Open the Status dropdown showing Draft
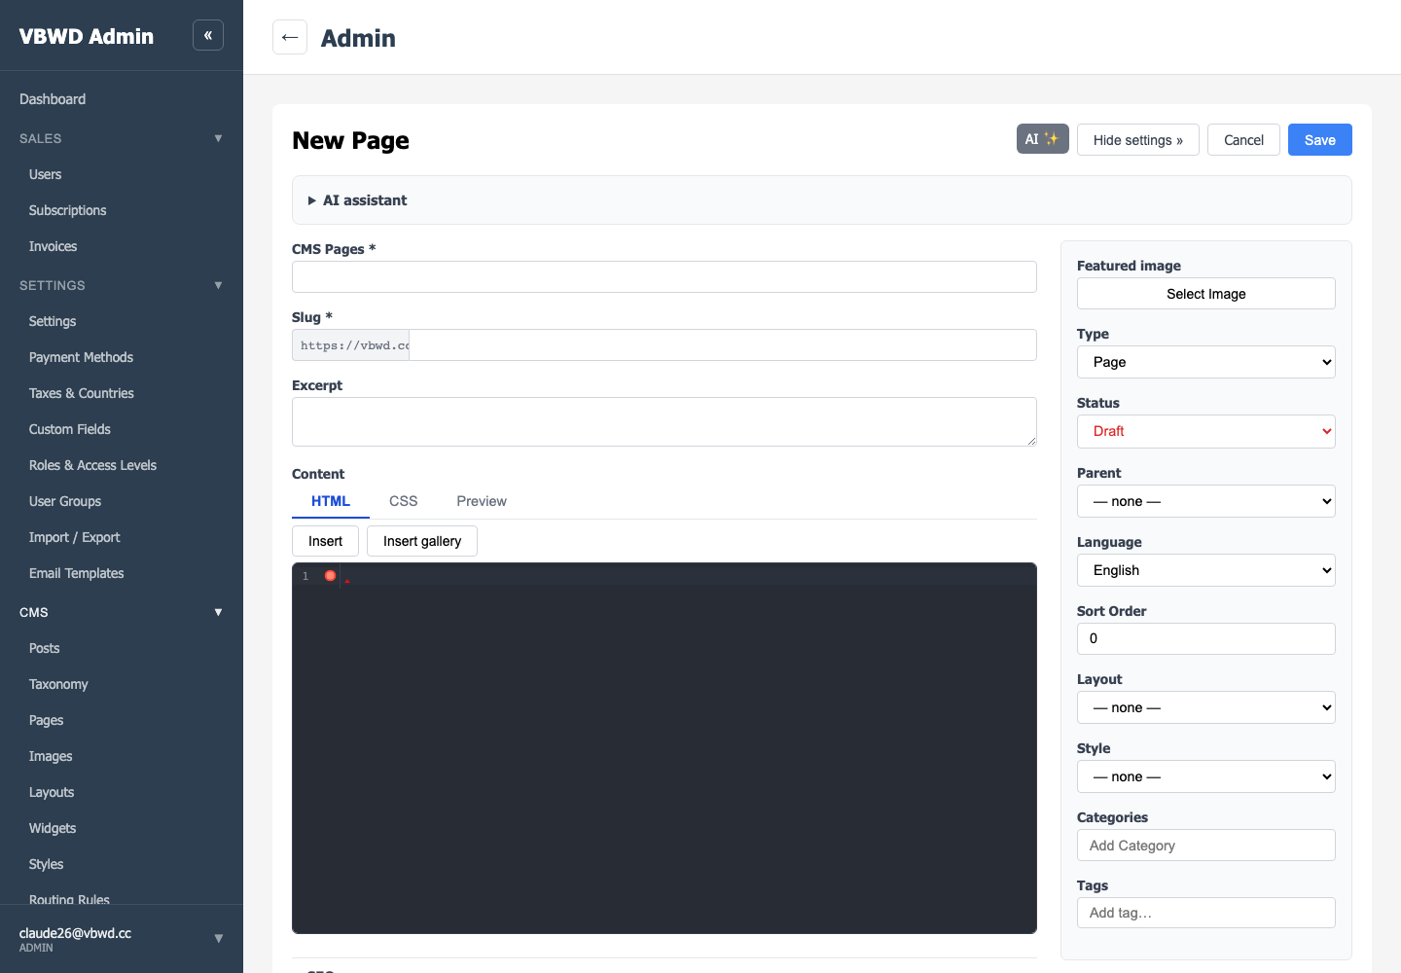 pos(1206,431)
